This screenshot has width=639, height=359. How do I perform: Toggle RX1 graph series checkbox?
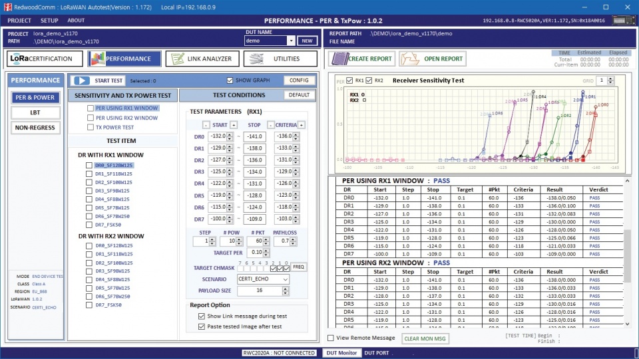point(349,80)
